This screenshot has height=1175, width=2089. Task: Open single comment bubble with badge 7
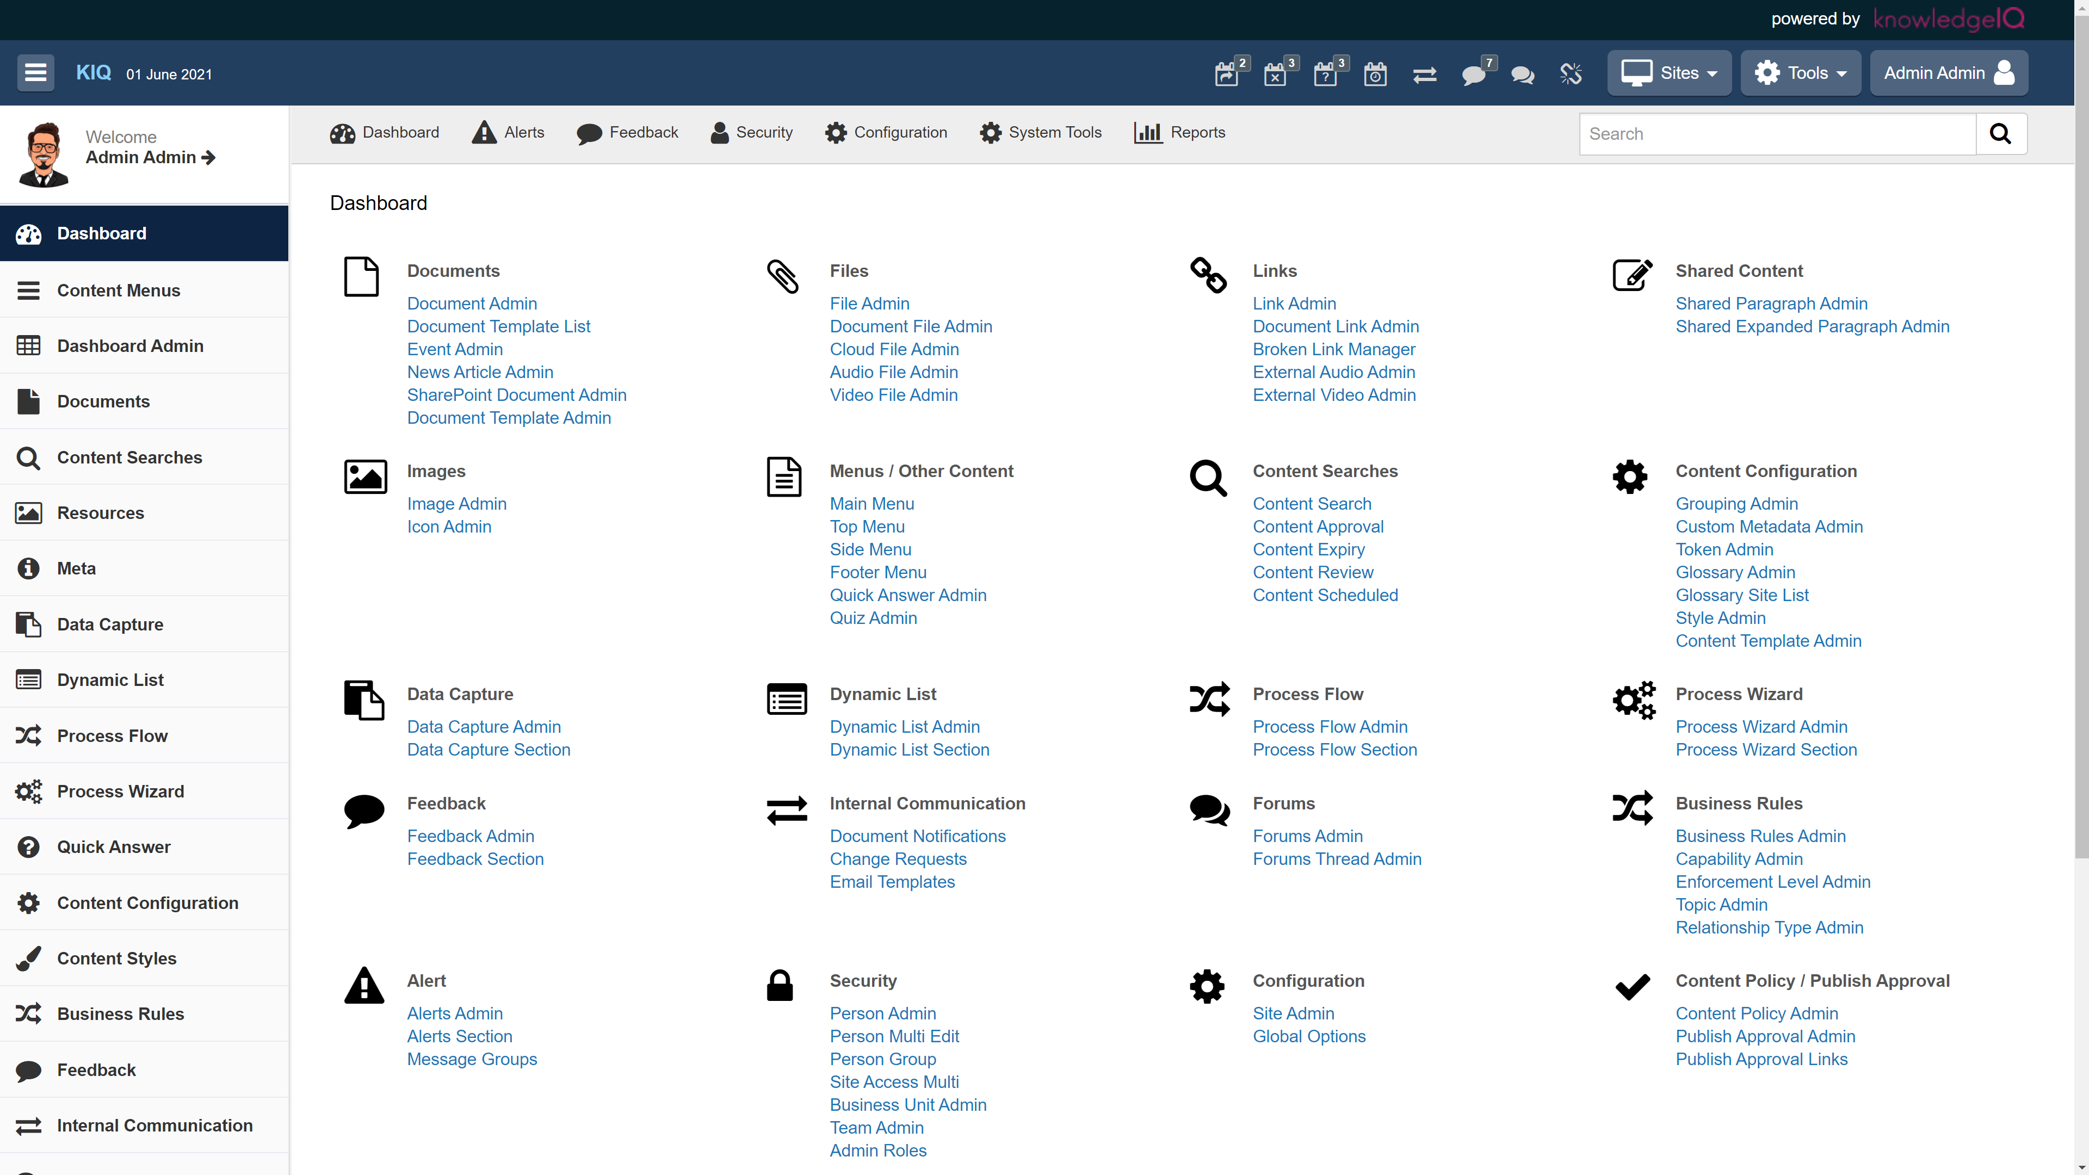pos(1474,75)
